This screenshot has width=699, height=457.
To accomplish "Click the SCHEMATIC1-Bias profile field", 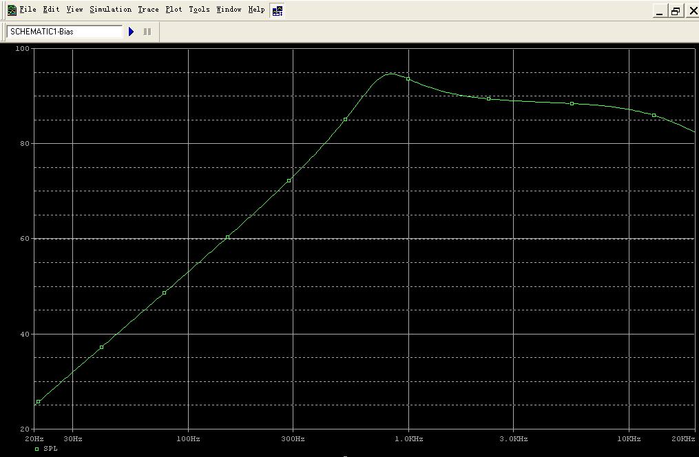I will [65, 32].
